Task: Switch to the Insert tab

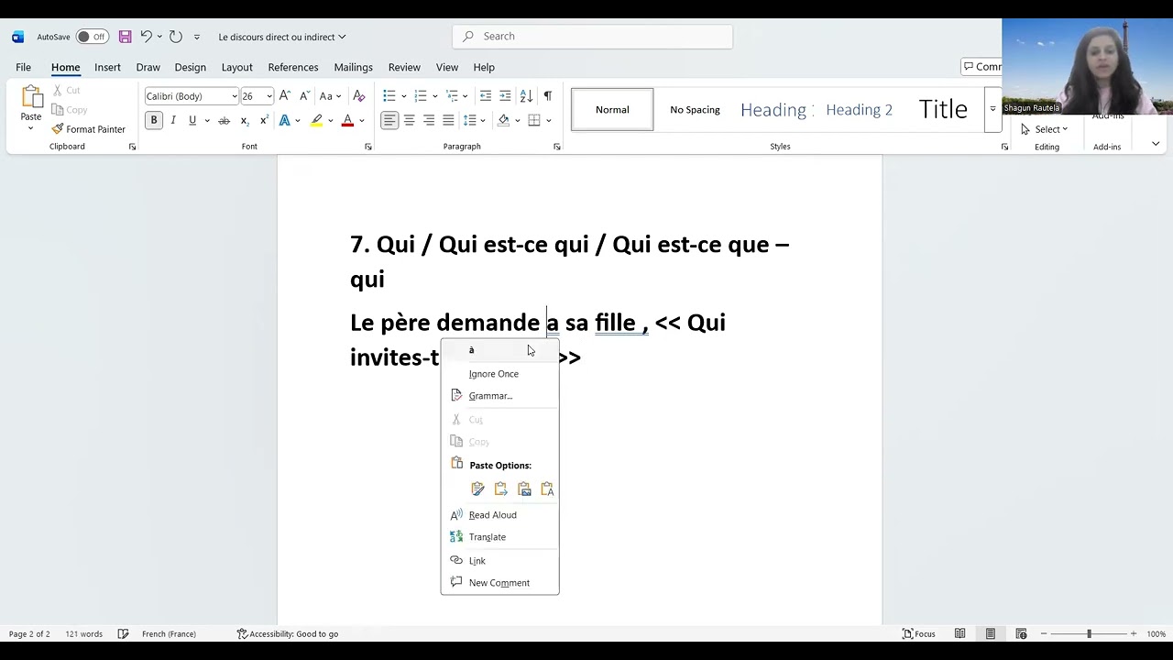Action: [107, 67]
